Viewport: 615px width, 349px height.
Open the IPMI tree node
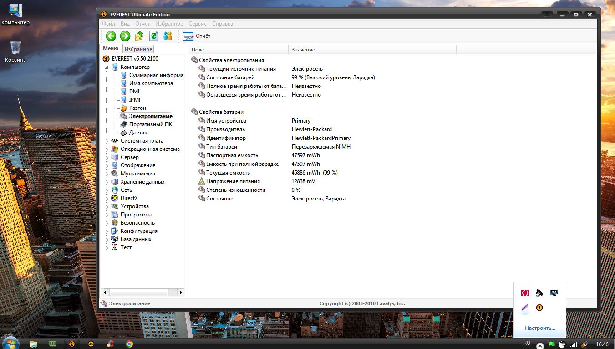coord(135,100)
